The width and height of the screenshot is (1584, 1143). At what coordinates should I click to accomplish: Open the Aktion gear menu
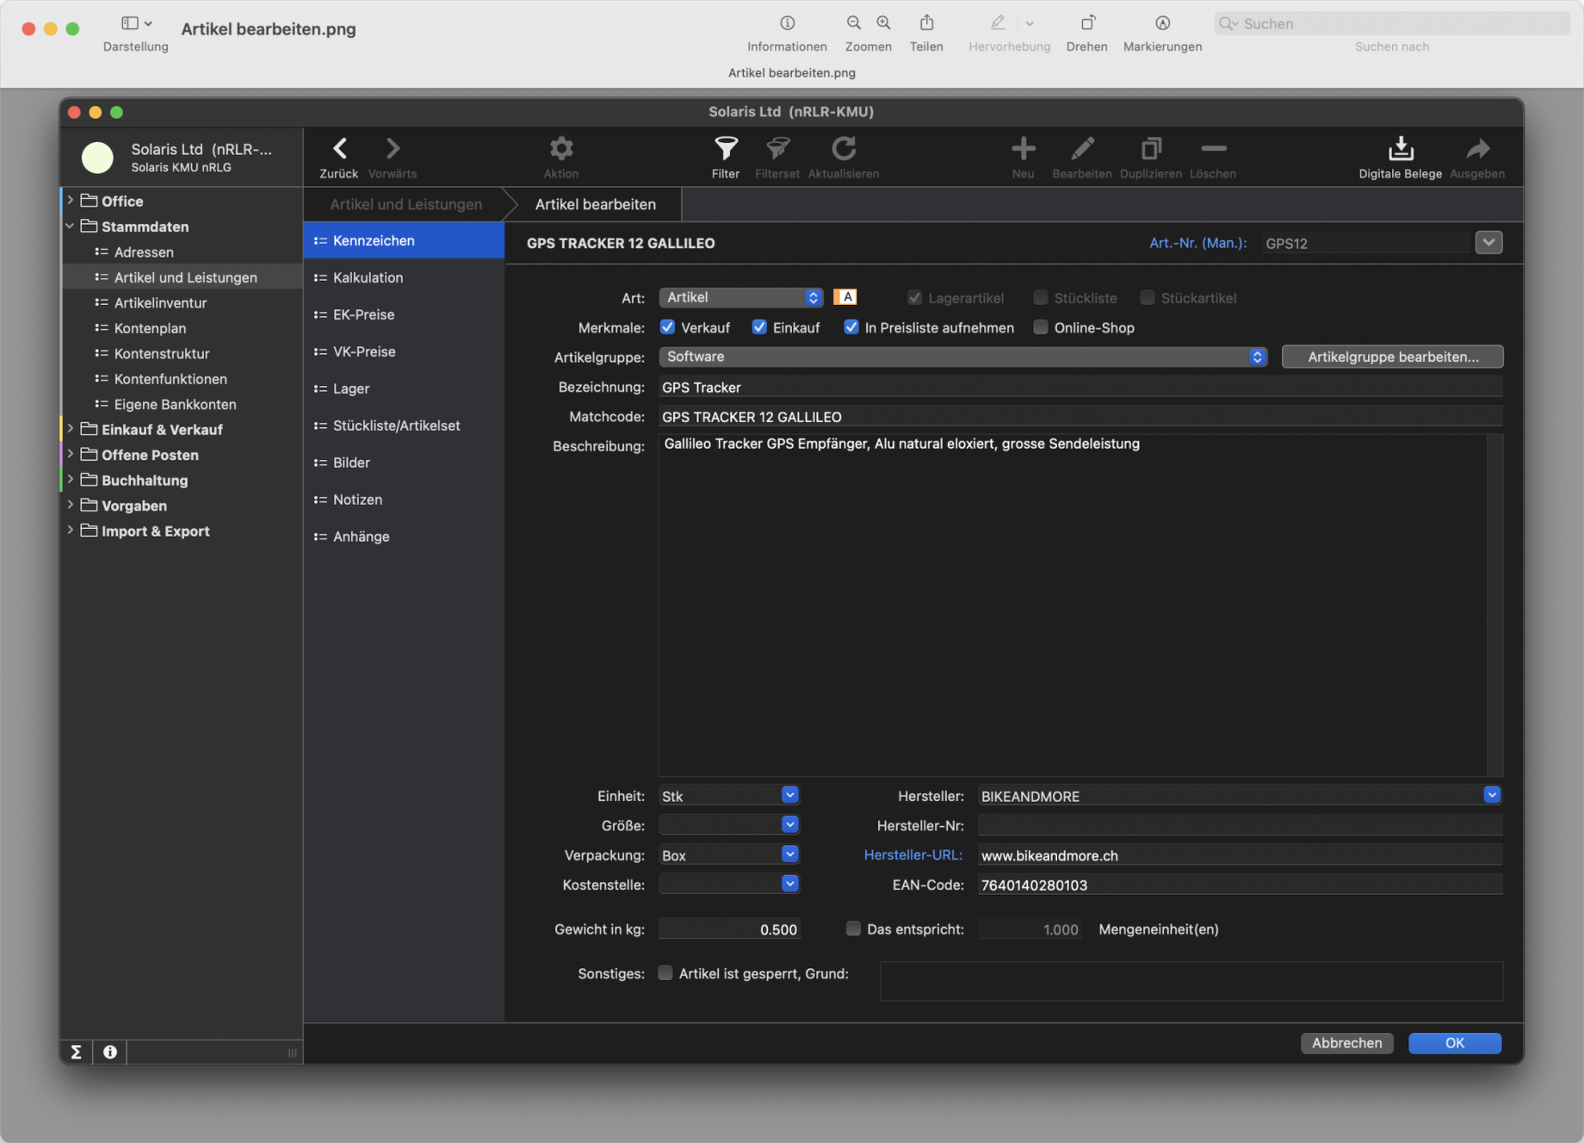pyautogui.click(x=560, y=149)
